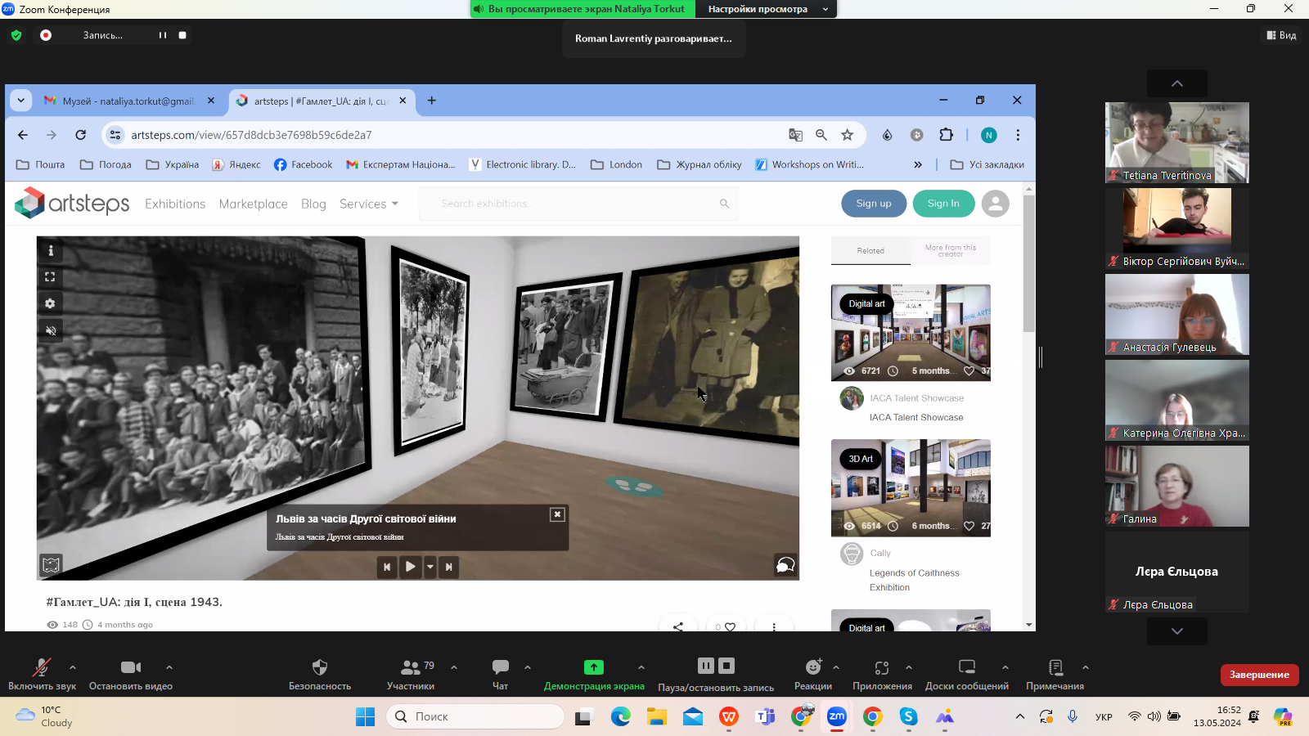Open the Marketplace menu item

click(x=253, y=204)
